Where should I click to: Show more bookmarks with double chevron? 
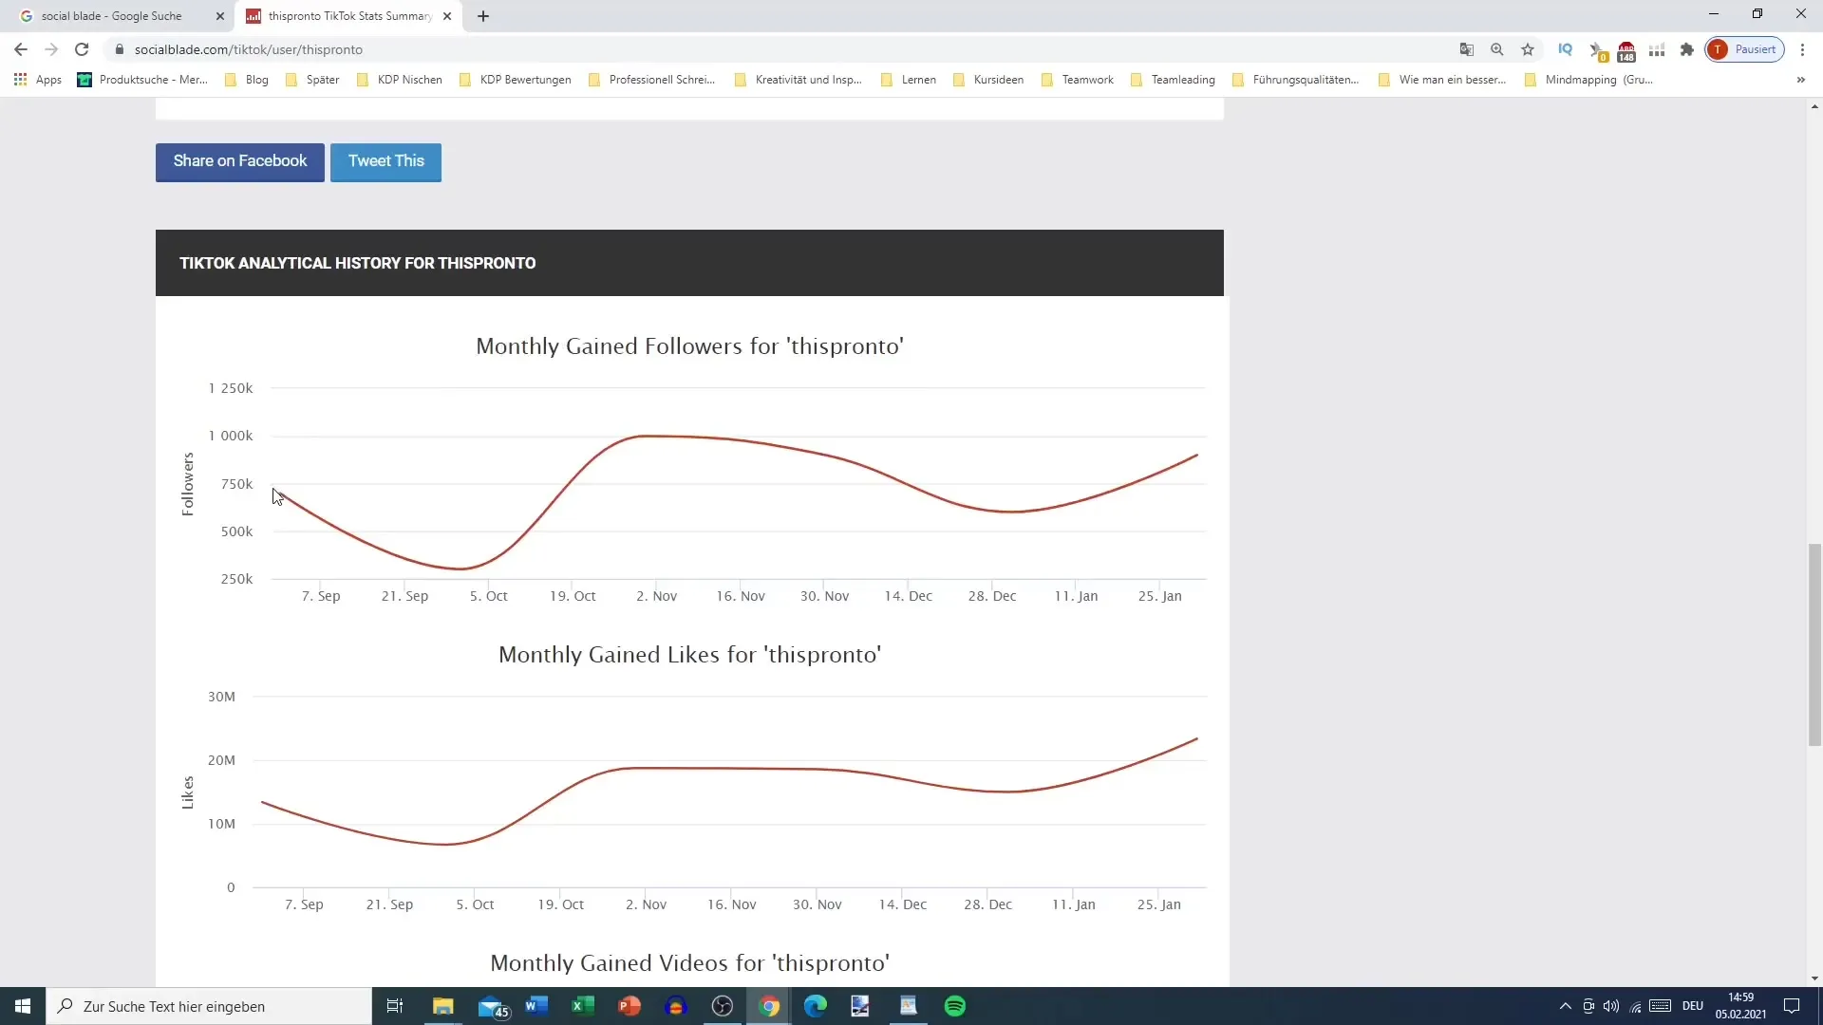(1801, 80)
